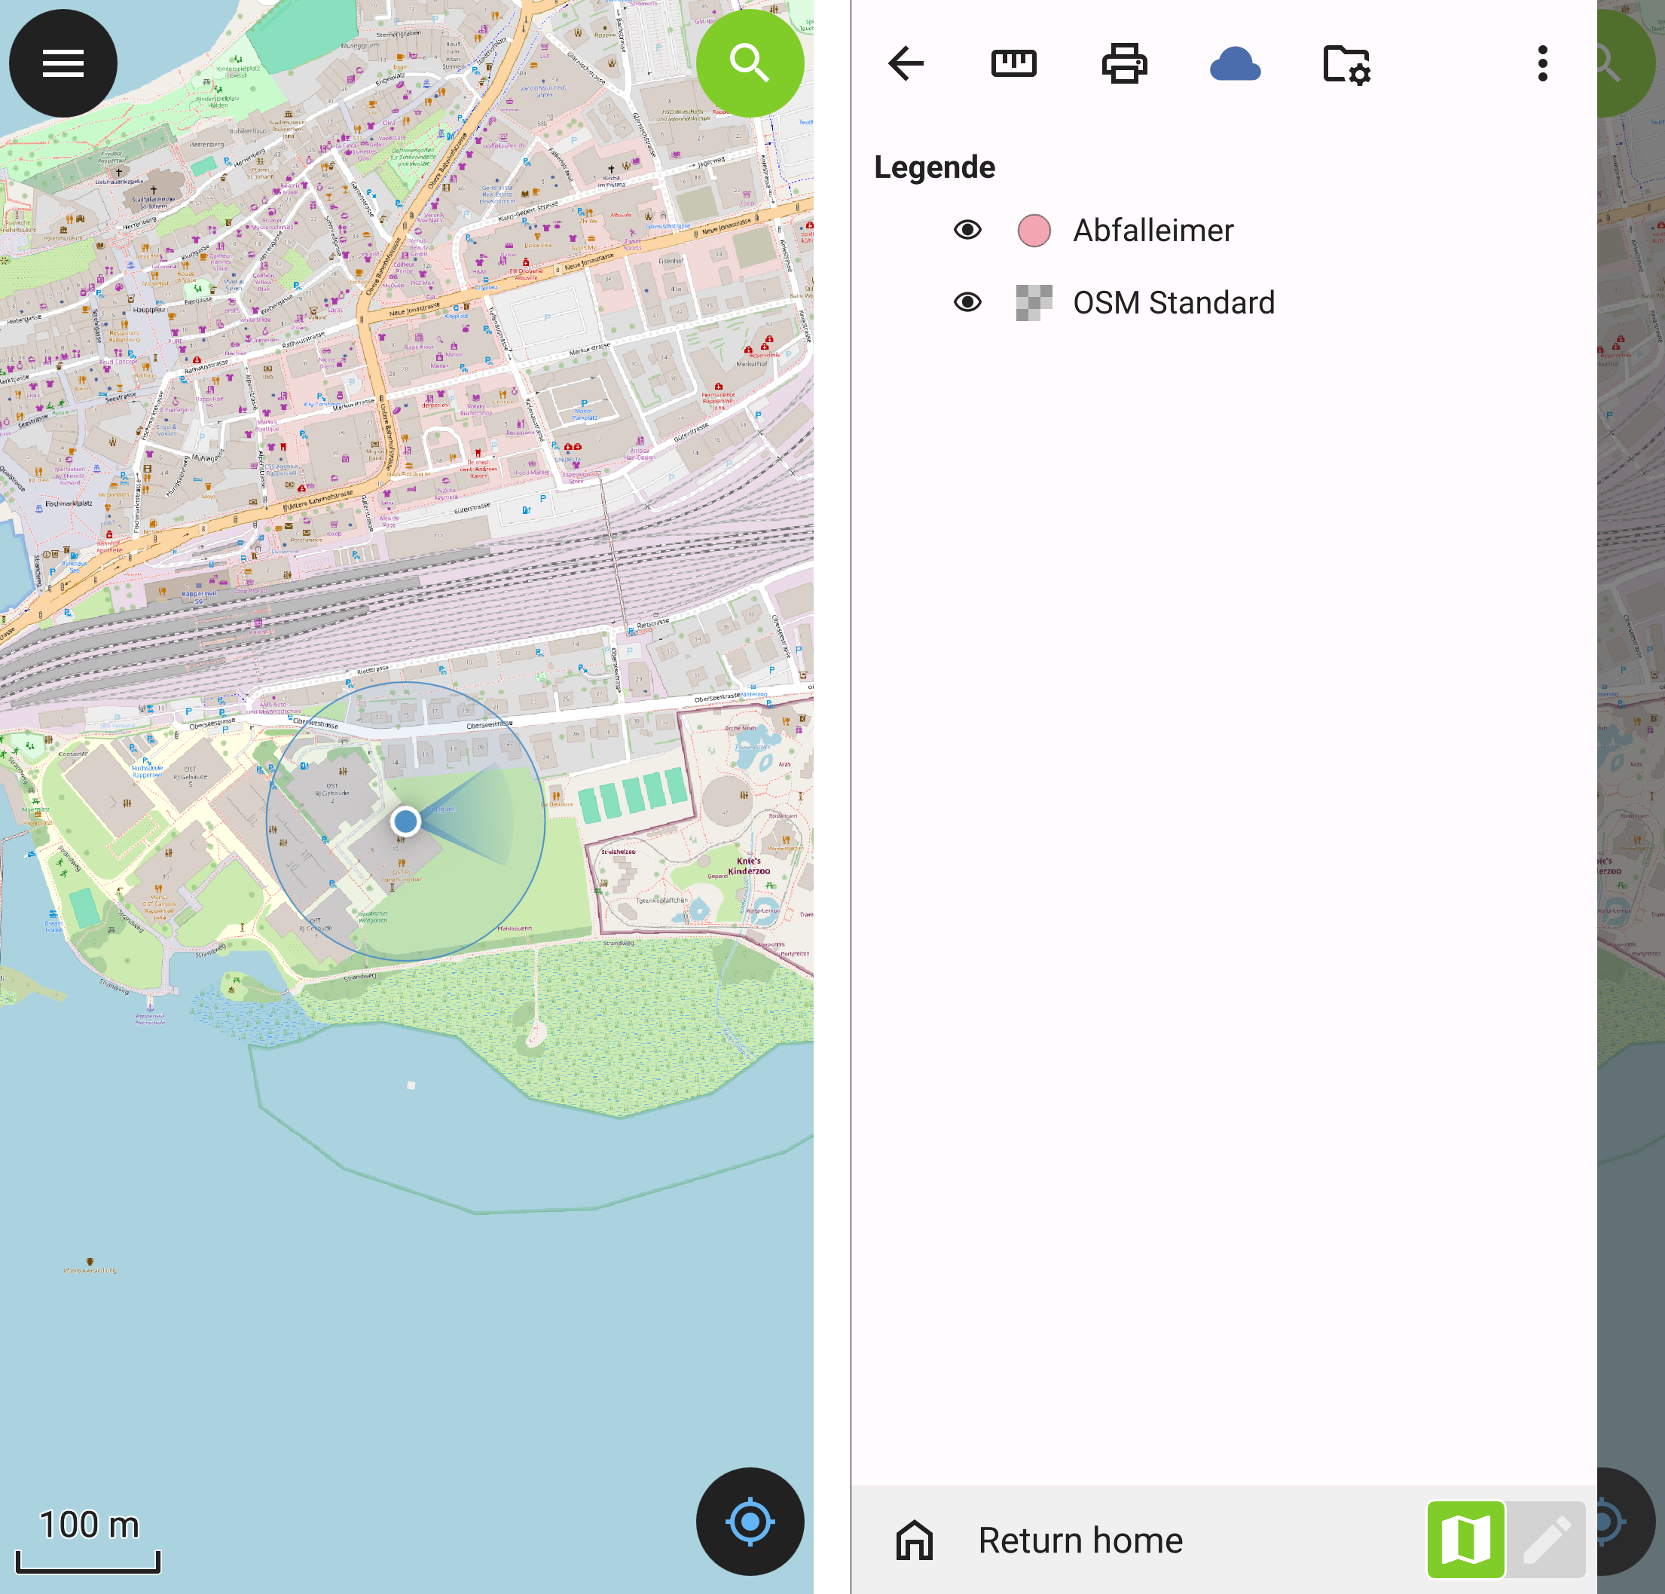Switch to digitize pencil mode

coord(1545,1540)
